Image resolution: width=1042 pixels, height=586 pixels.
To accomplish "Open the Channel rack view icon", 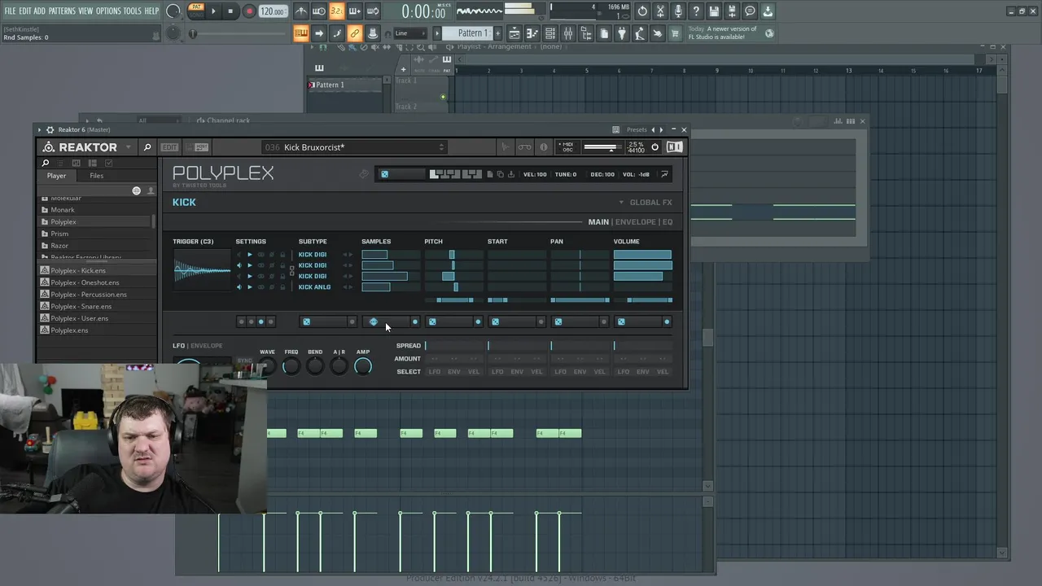I will [x=550, y=33].
